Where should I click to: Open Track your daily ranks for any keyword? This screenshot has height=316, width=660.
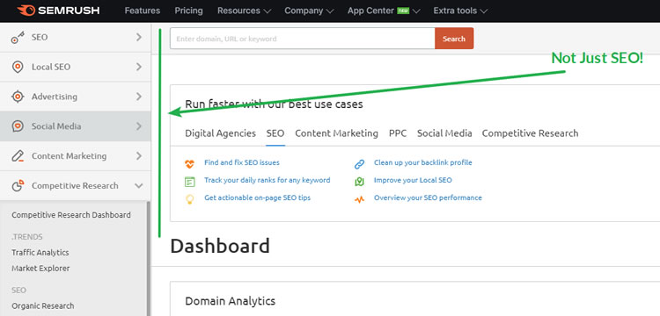click(267, 180)
